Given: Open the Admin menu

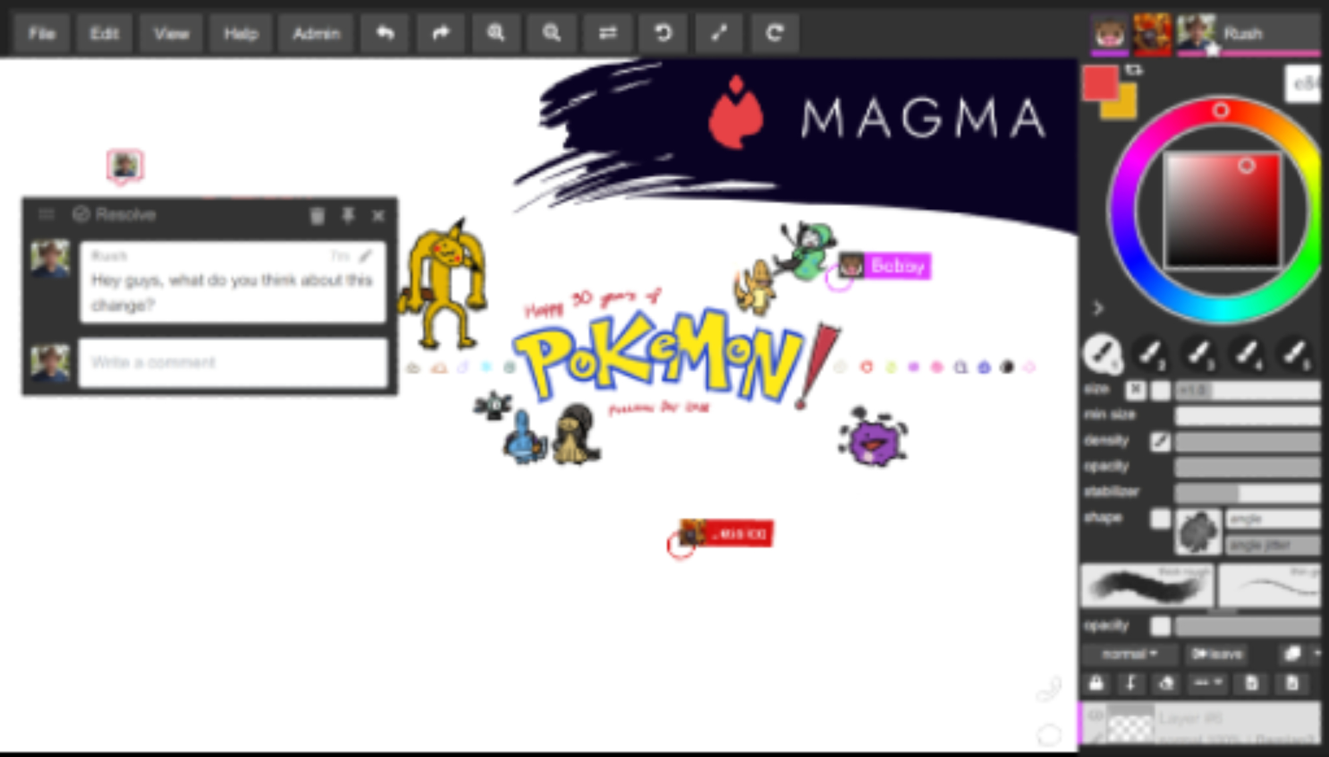Looking at the screenshot, I should tap(316, 33).
